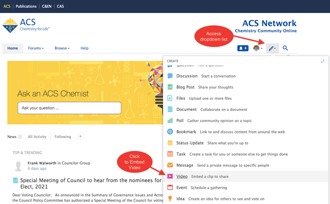Click the Poll bar chart icon
This screenshot has height=204, width=330.
point(170,121)
